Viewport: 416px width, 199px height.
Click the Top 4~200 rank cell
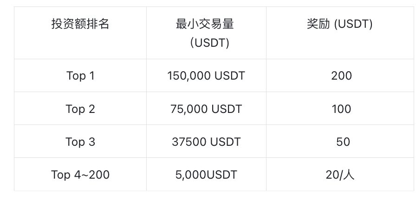(80, 174)
